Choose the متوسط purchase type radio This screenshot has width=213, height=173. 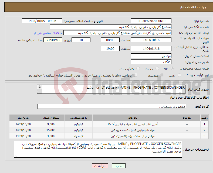[x=162, y=75]
